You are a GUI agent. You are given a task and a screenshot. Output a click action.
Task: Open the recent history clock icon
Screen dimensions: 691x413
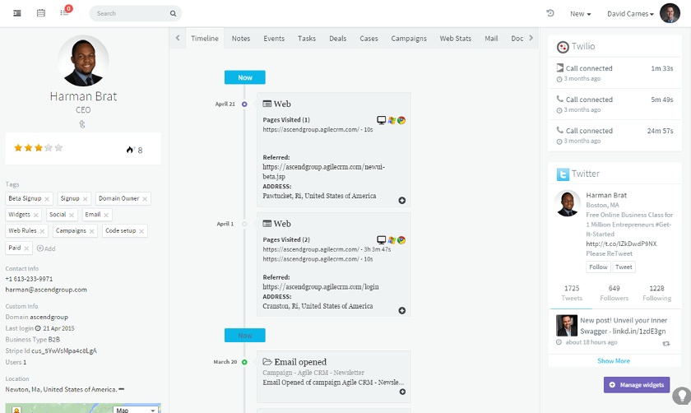[550, 13]
